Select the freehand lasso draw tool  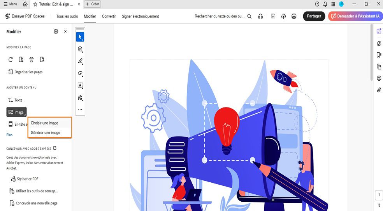pyautogui.click(x=80, y=73)
